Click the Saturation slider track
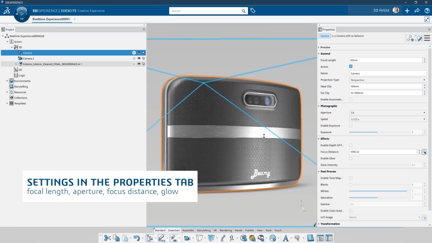 tap(379, 198)
